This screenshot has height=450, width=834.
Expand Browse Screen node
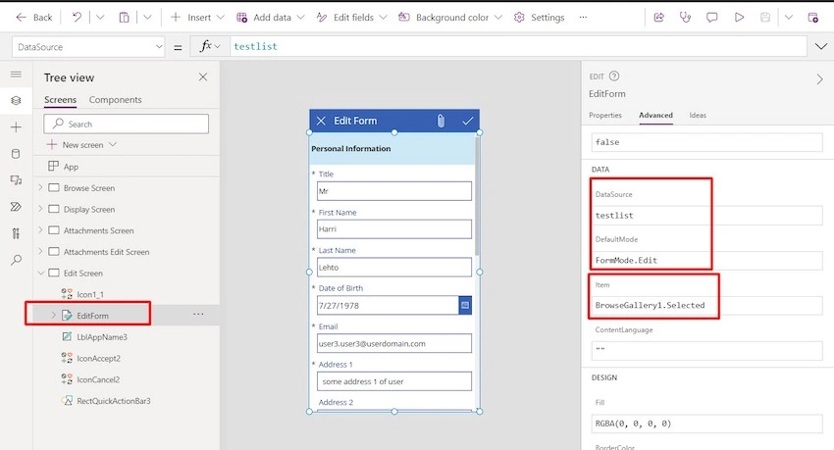(40, 187)
